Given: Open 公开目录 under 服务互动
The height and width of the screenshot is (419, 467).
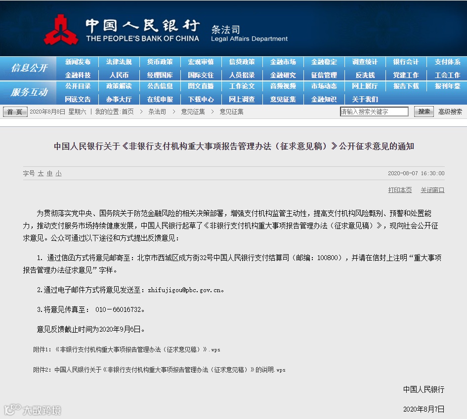Looking at the screenshot, I should 78,86.
